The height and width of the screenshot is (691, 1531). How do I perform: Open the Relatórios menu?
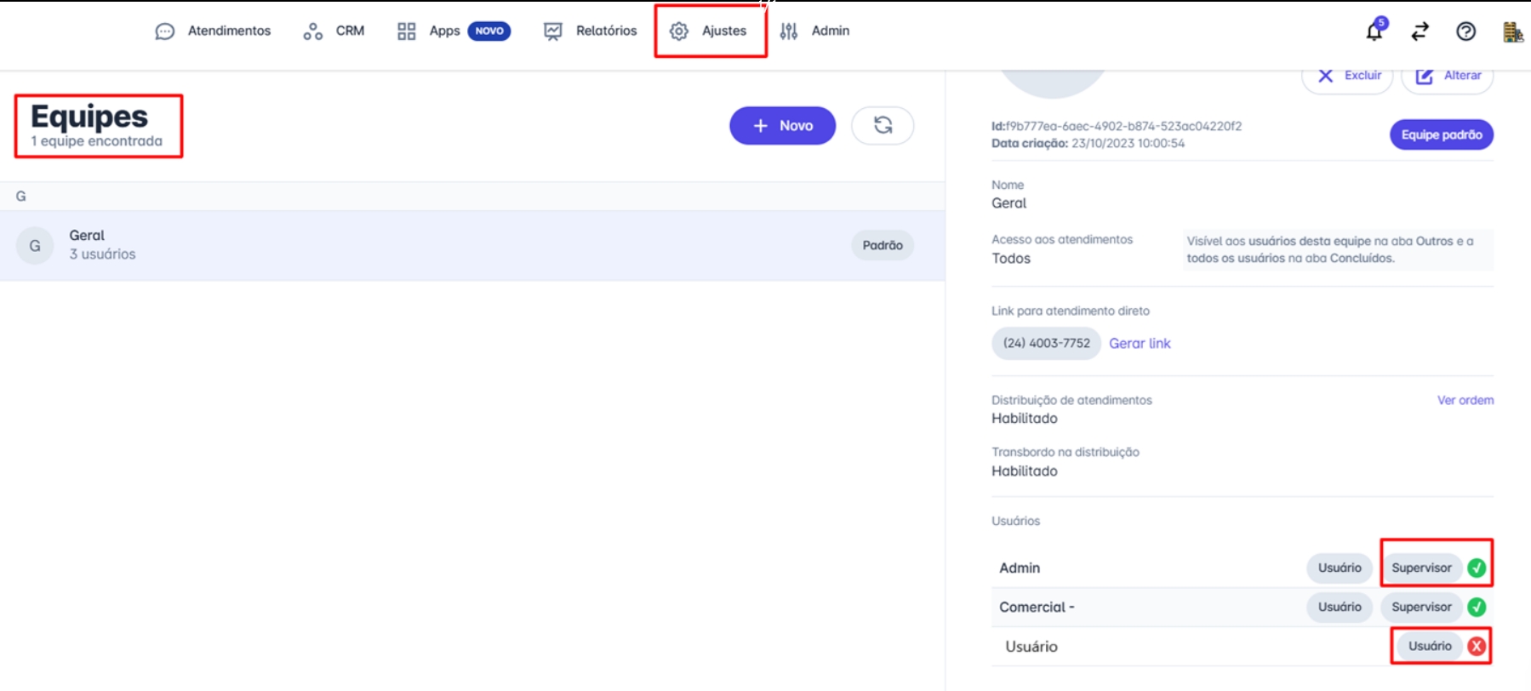pos(591,31)
